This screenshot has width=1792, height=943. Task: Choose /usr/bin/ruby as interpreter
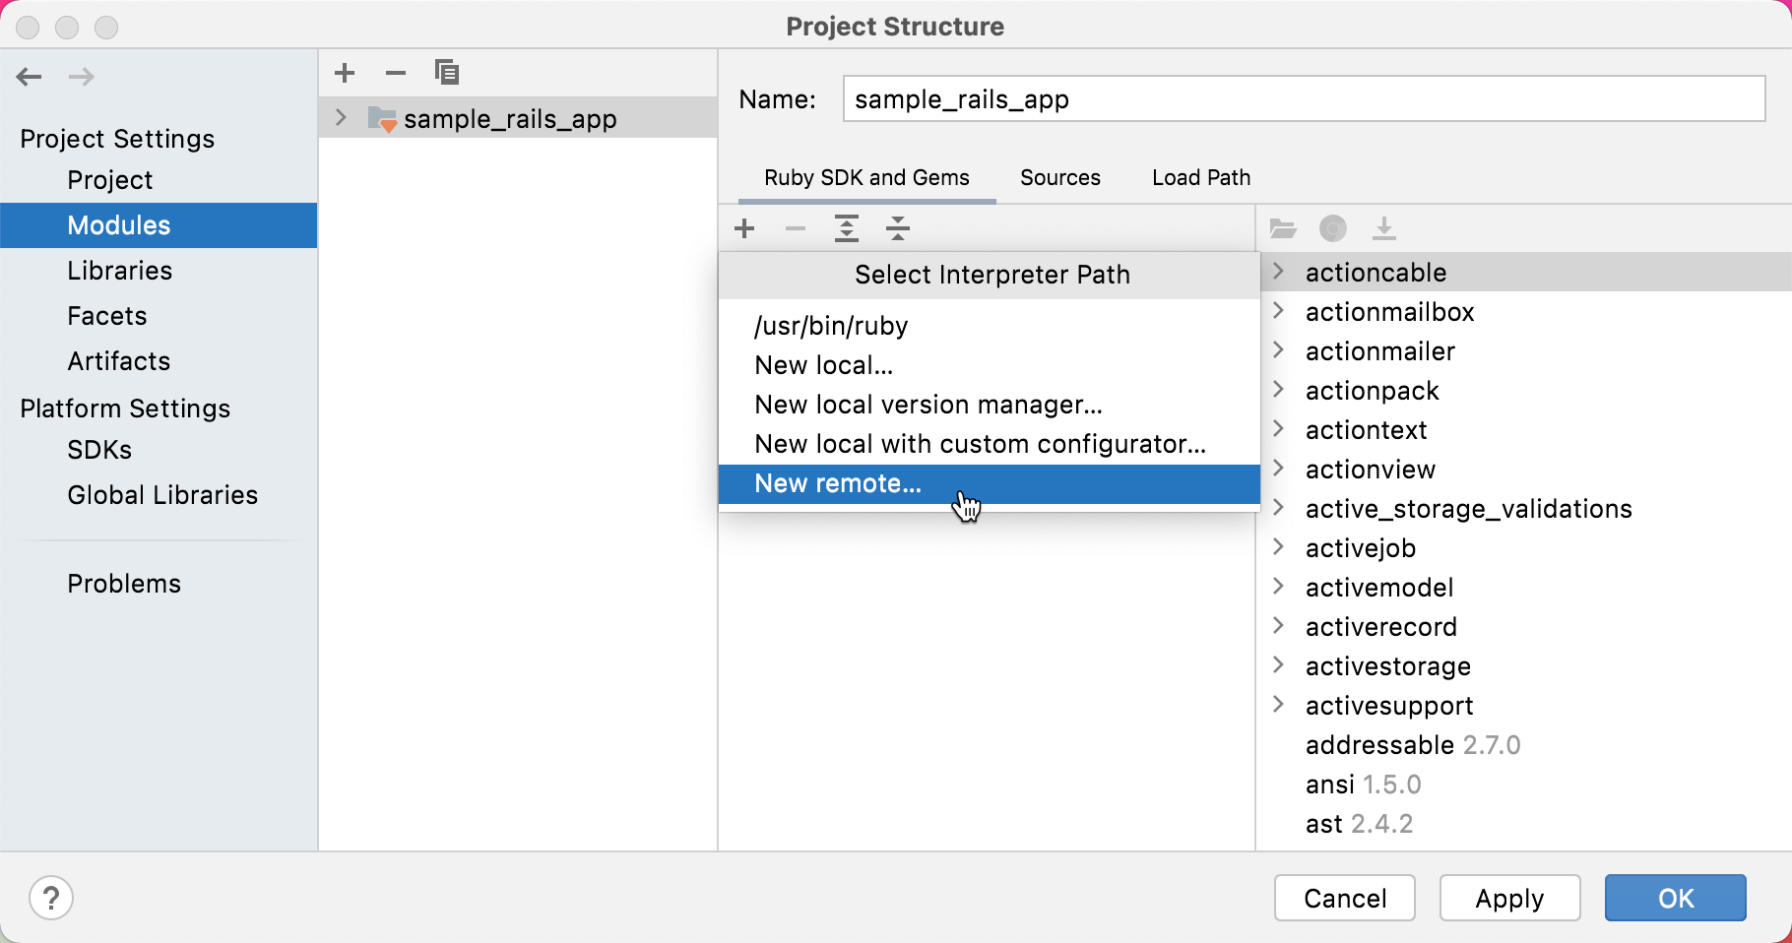click(x=830, y=325)
